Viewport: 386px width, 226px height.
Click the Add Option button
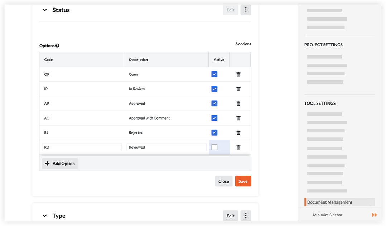[x=60, y=164]
